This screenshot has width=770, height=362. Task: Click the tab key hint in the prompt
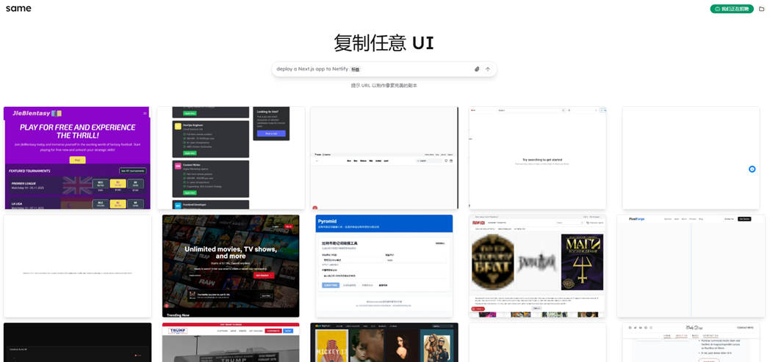[355, 70]
